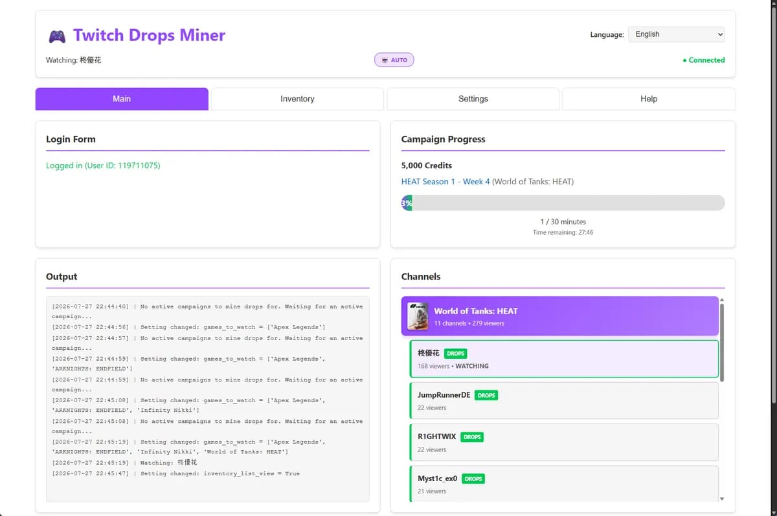Click the World of Tanks: HEAT game thumbnail
Screen dimensions: 777x516
418,316
